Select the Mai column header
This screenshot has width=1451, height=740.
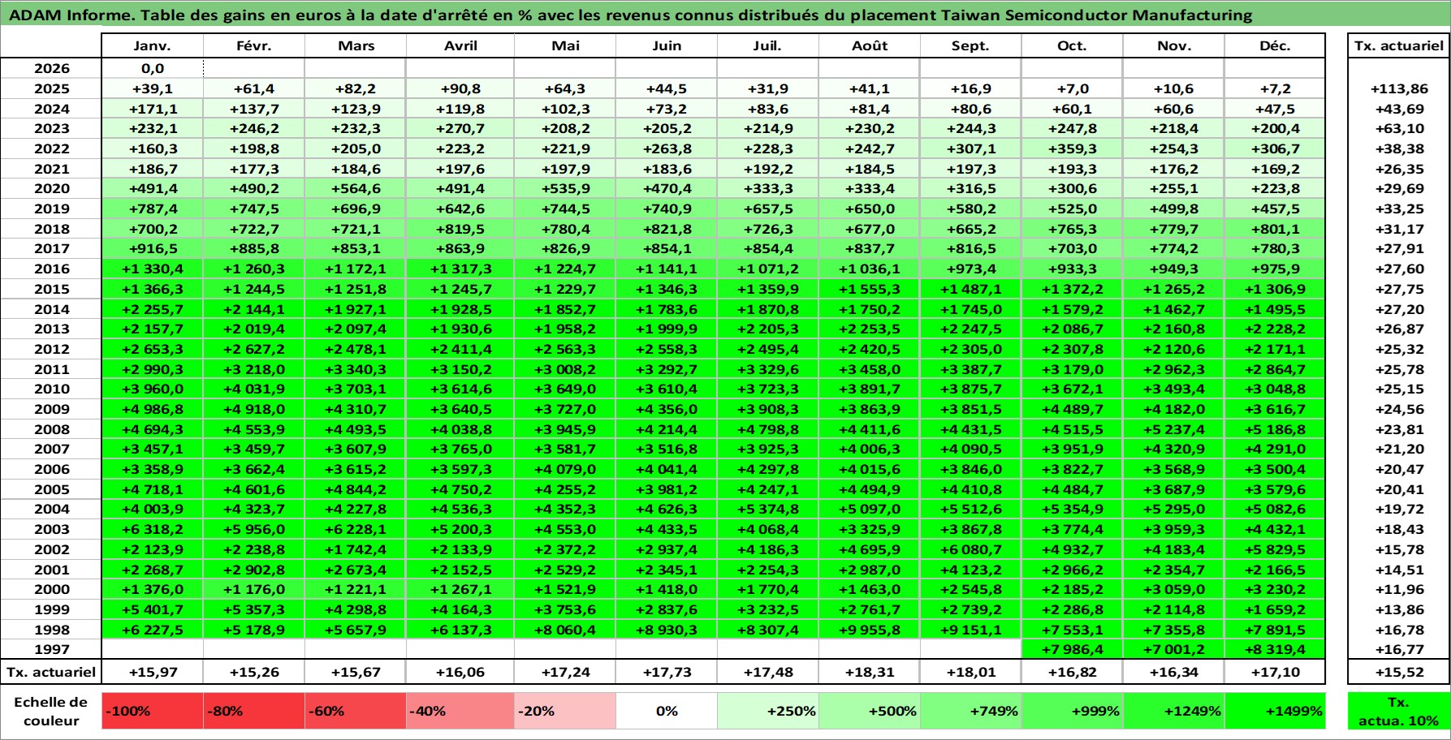tap(565, 45)
